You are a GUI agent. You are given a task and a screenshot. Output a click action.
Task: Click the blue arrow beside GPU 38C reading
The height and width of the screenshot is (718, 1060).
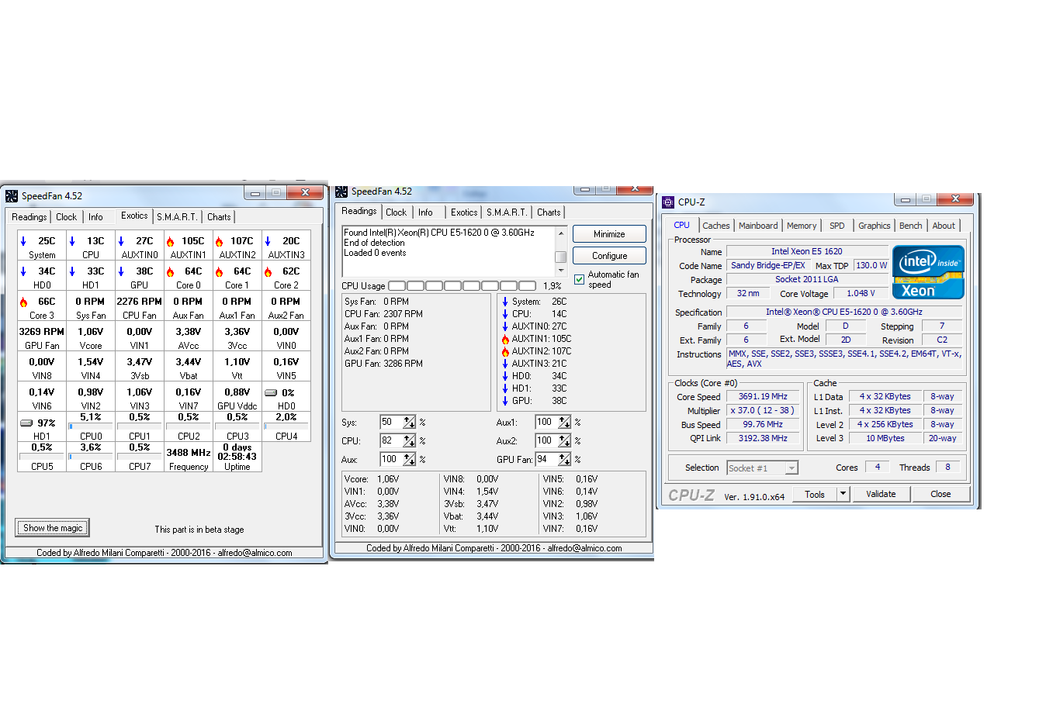(x=505, y=401)
